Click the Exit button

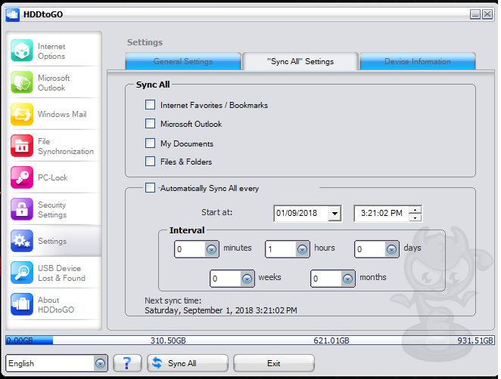click(x=274, y=363)
